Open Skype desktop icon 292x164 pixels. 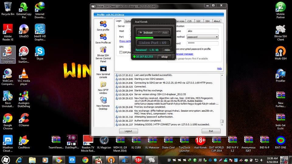(x=40, y=53)
